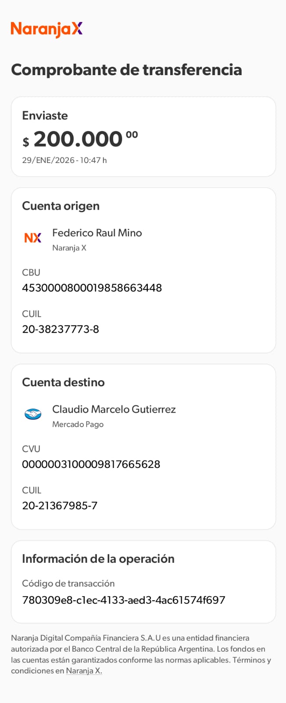Screen dimensions: 286x703
Task: Click the name Claudio Marcelo Gutierrez
Action: 114,409
